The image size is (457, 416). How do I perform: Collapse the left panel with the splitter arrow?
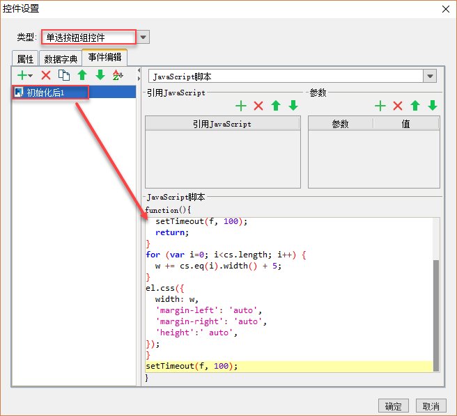point(139,70)
